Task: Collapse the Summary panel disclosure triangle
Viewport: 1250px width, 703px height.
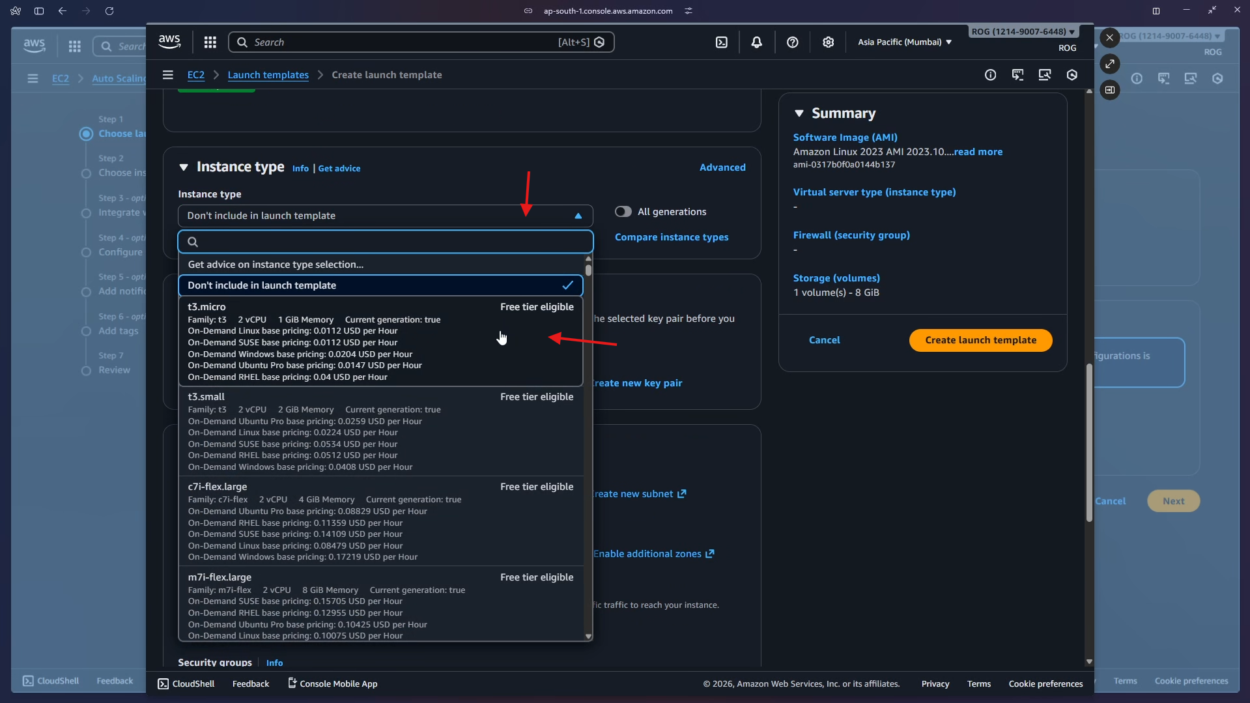Action: pos(799,113)
